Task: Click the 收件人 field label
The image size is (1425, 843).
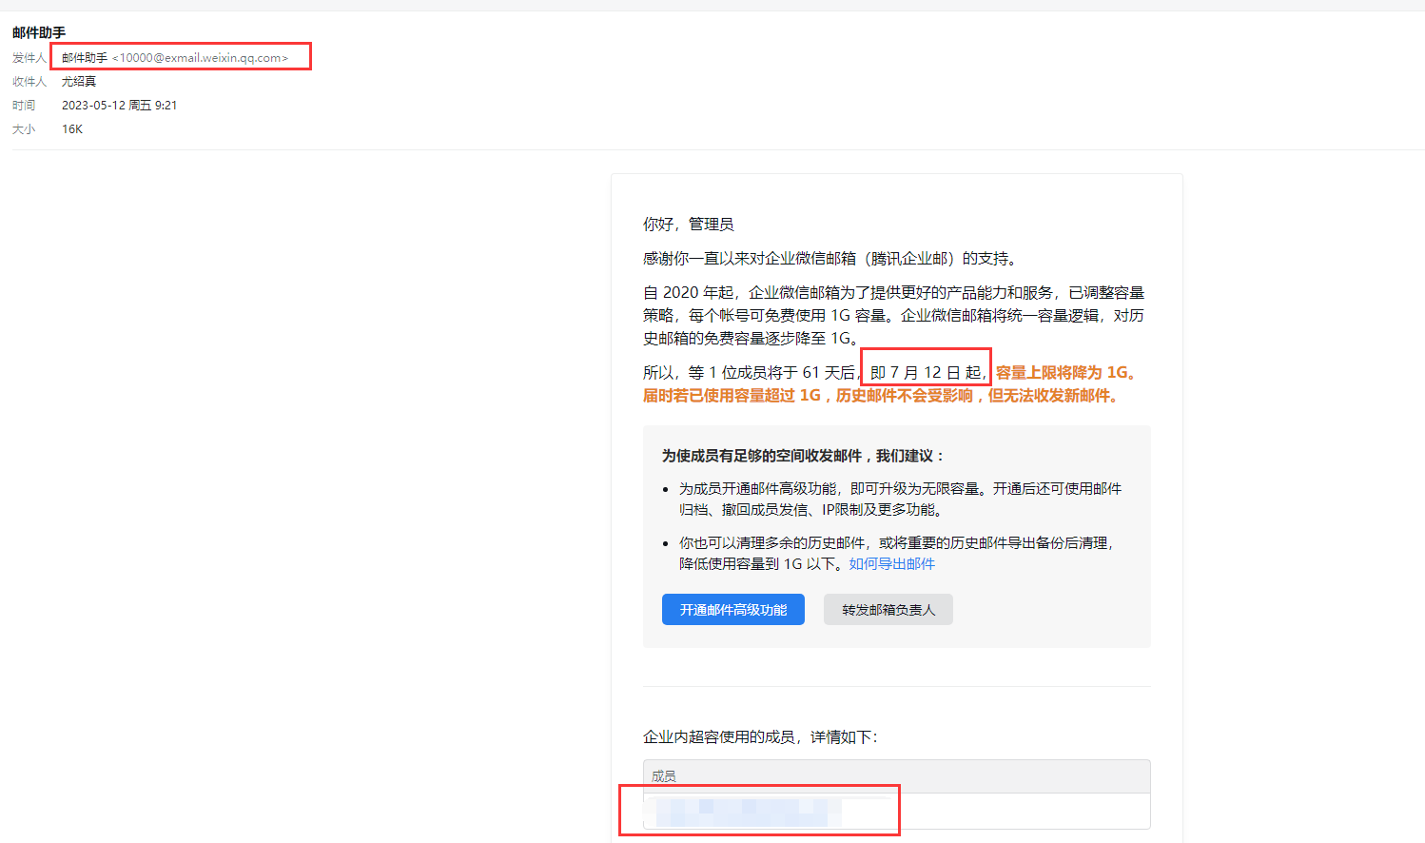Action: coord(29,82)
